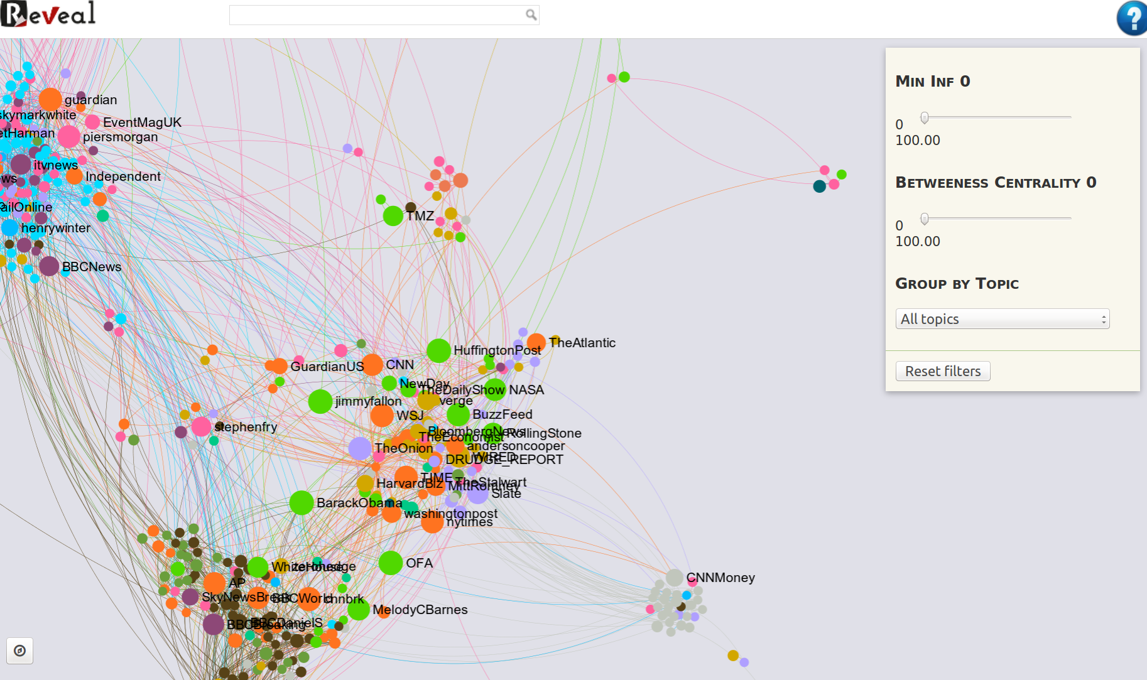Open the All topics dropdown
1147x680 pixels.
tap(1002, 319)
